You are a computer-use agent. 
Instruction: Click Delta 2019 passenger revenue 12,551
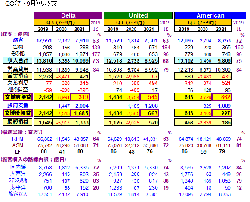click(44, 41)
